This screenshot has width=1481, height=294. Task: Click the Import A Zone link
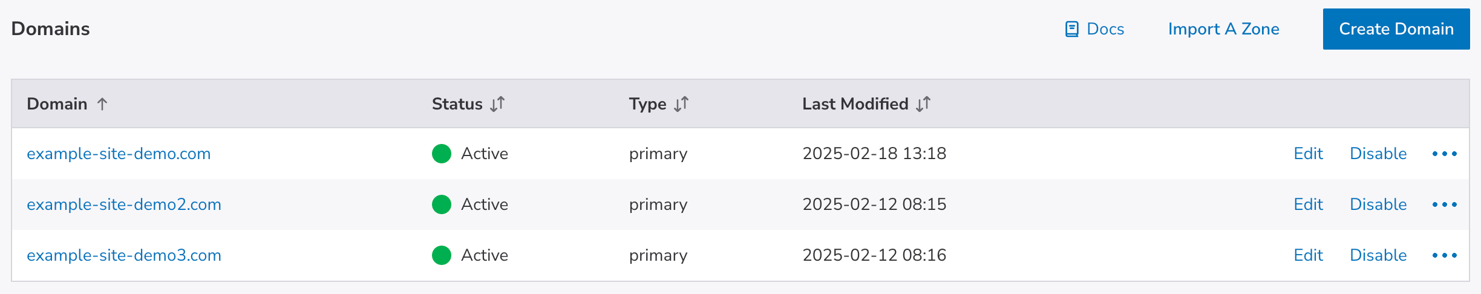pyautogui.click(x=1223, y=29)
